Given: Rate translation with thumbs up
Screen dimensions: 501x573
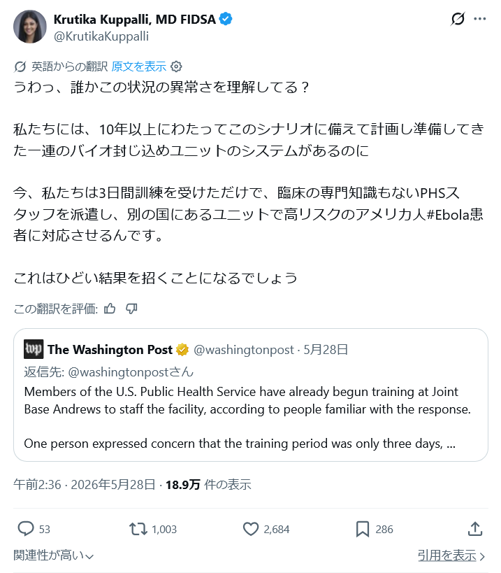Looking at the screenshot, I should tap(110, 309).
